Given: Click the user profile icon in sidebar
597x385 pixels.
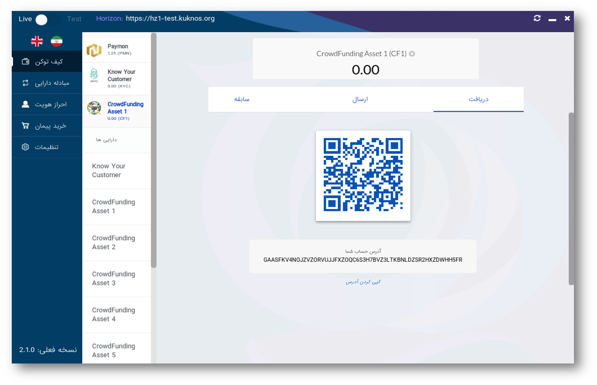Looking at the screenshot, I should click(x=25, y=104).
